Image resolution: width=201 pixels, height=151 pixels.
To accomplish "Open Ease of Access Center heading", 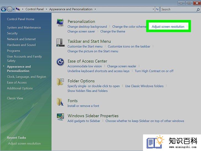I will [x=88, y=61].
